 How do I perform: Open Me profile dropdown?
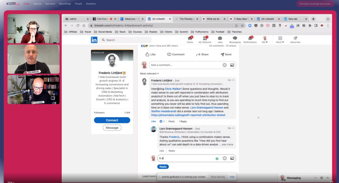coord(265,39)
